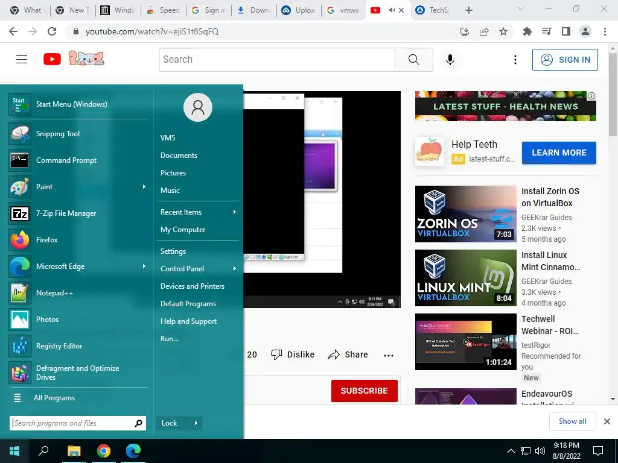
Task: Close the downloads bar
Action: (607, 421)
